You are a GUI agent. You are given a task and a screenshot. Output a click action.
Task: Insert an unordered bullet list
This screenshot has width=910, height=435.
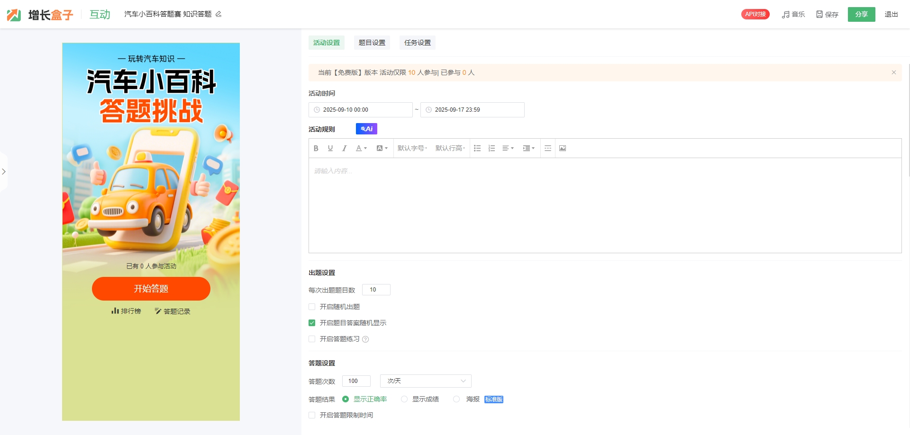477,148
